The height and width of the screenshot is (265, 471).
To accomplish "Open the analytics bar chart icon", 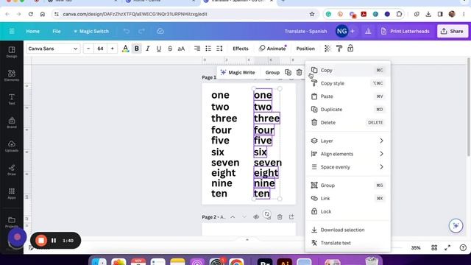I will (368, 31).
